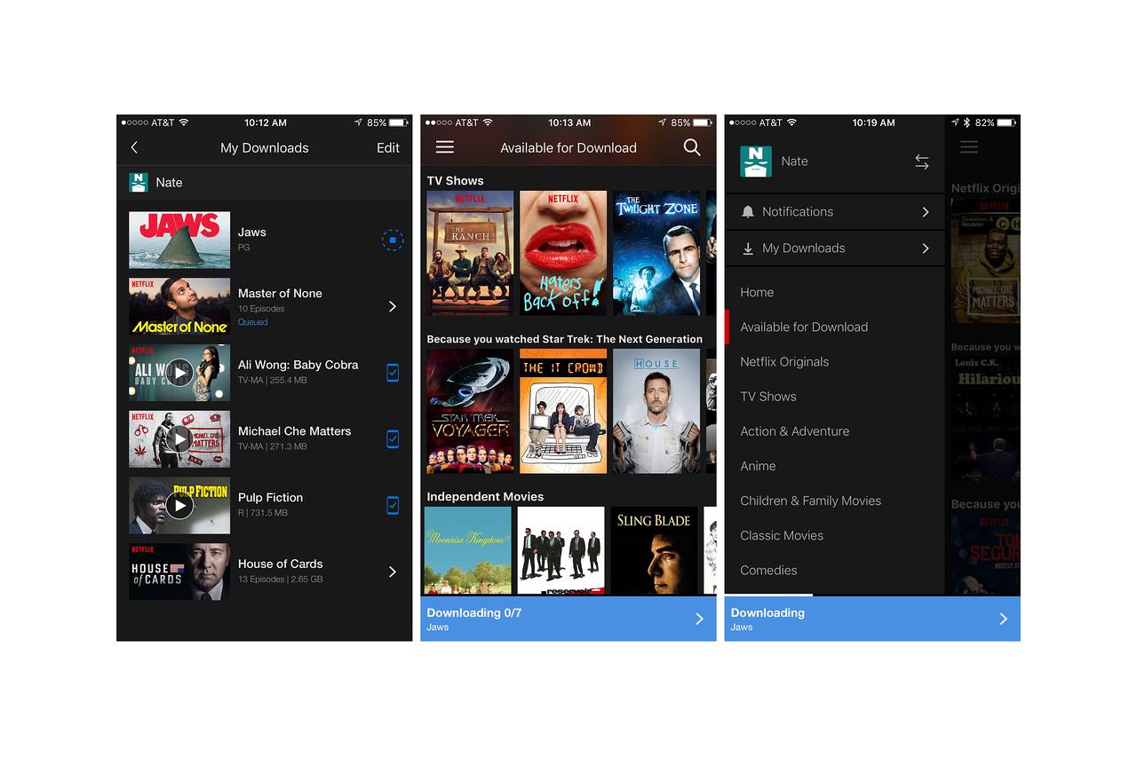
Task: Tap the switch profiles arrows icon
Action: [x=922, y=162]
